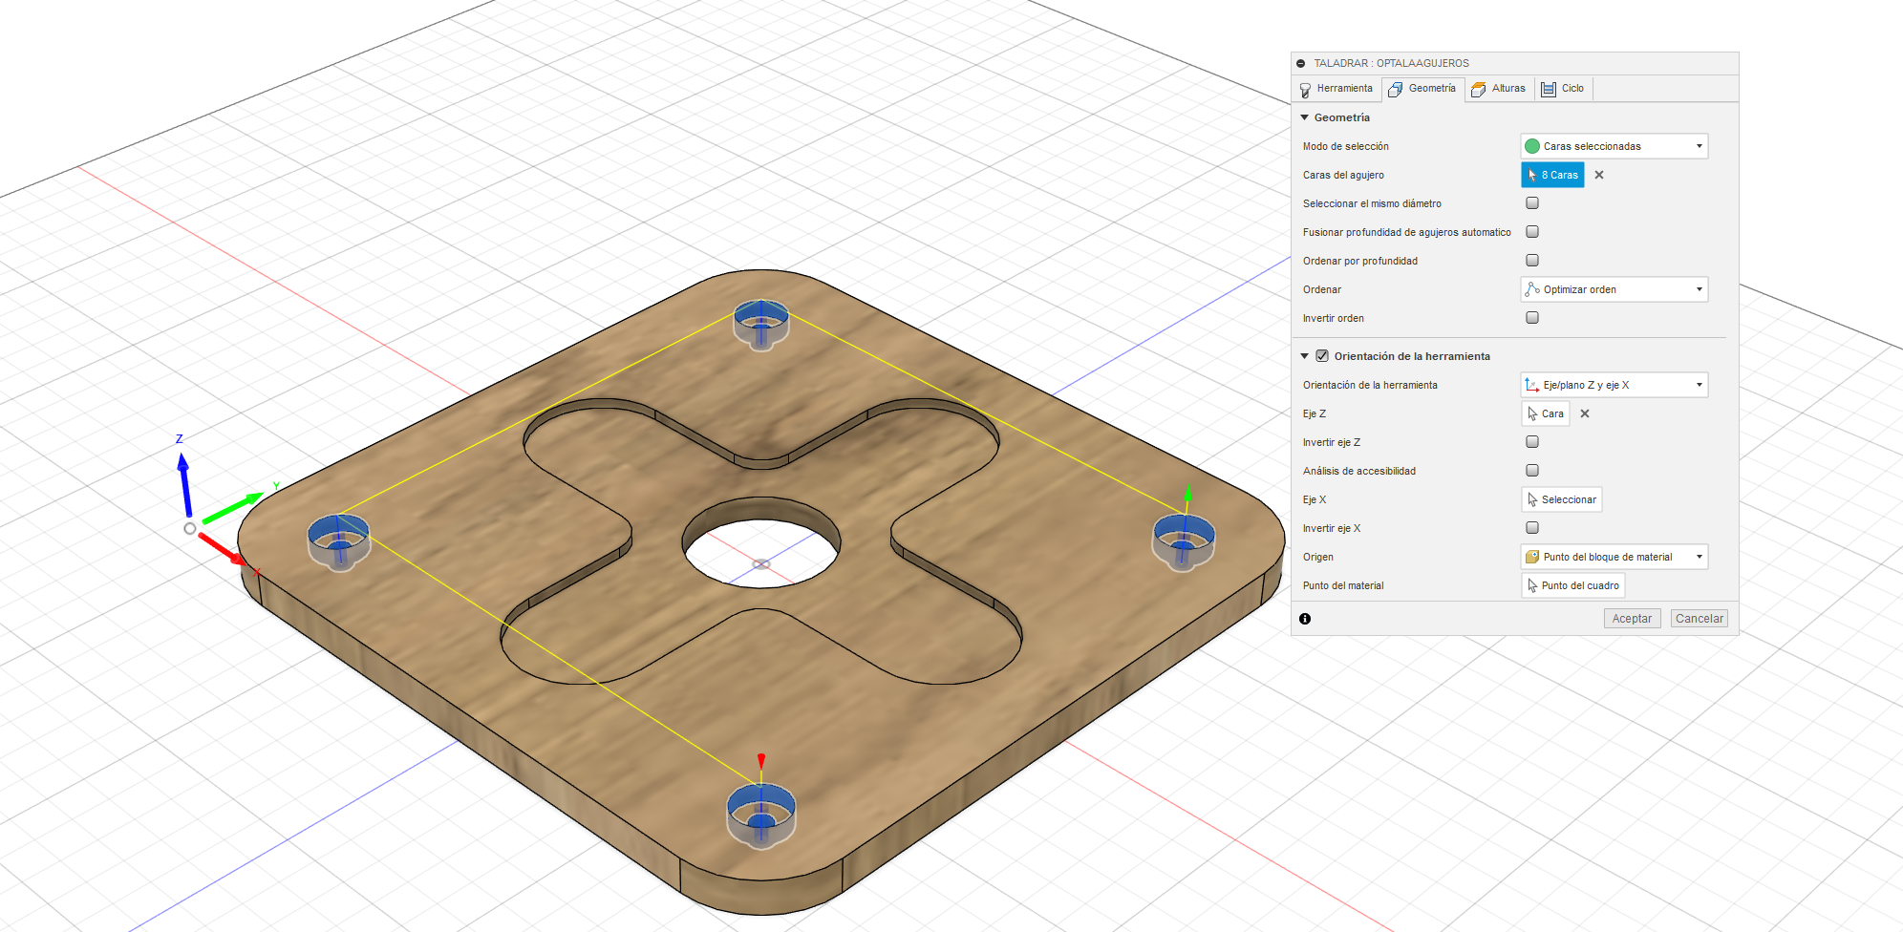Open the Ordenar dropdown
Image resolution: width=1903 pixels, height=932 pixels.
[1614, 289]
